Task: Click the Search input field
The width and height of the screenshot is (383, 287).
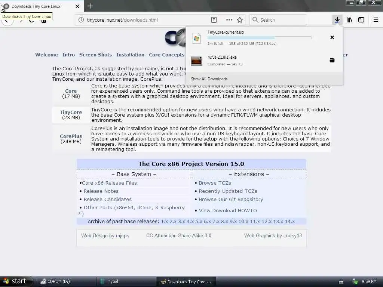Action: (x=278, y=20)
